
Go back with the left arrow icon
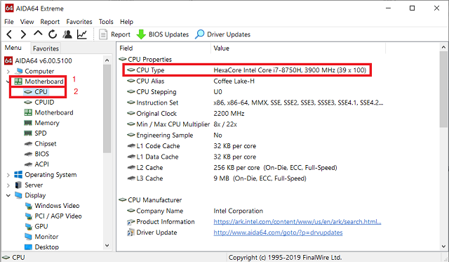point(9,34)
